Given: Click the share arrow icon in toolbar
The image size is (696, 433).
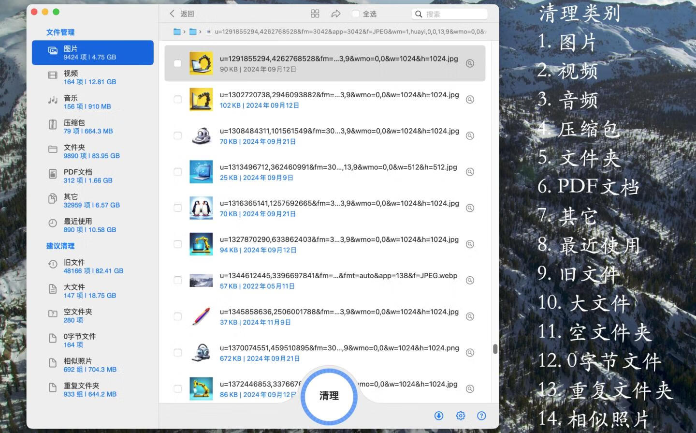Looking at the screenshot, I should pos(336,14).
